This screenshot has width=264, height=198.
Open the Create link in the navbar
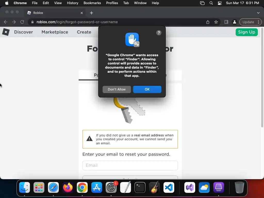(x=84, y=32)
